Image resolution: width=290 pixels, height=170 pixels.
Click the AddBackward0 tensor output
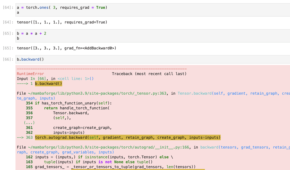tap(66, 48)
